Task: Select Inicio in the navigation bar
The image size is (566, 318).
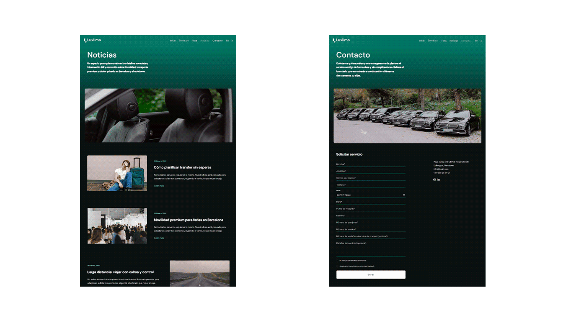Action: [173, 41]
